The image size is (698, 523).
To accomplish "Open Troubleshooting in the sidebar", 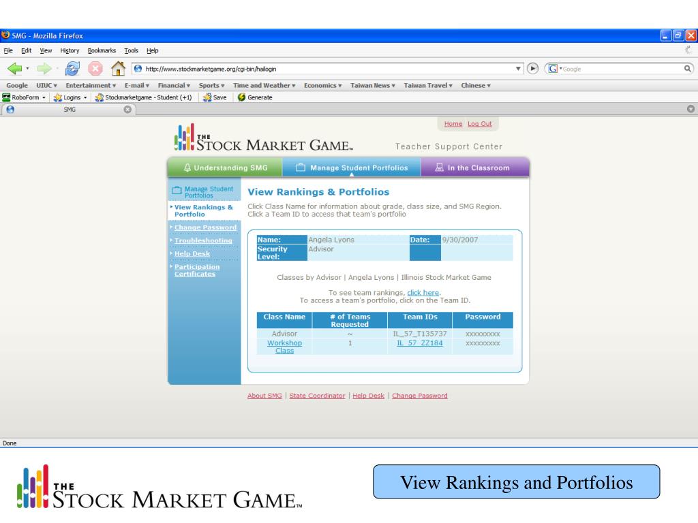I will pos(203,240).
